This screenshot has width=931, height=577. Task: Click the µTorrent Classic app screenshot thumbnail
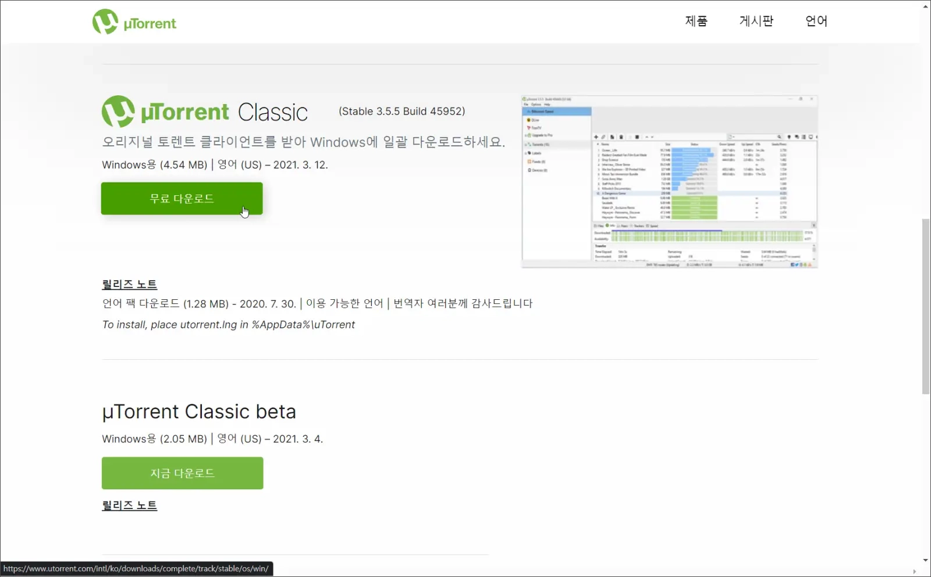670,182
